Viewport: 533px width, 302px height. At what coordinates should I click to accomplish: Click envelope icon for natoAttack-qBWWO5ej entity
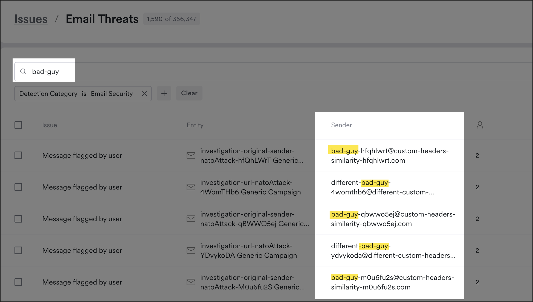tap(191, 219)
